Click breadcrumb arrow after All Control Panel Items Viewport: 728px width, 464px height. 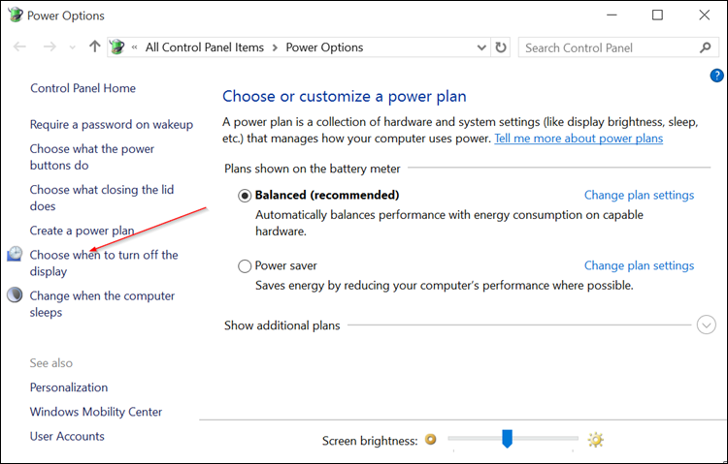click(275, 47)
